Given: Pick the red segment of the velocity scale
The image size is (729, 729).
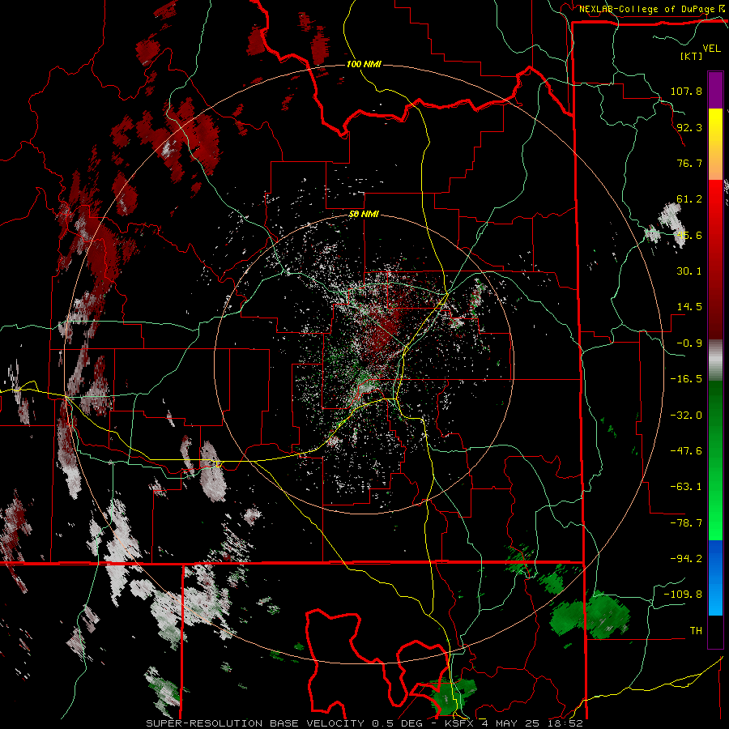Looking at the screenshot, I should pos(715,259).
